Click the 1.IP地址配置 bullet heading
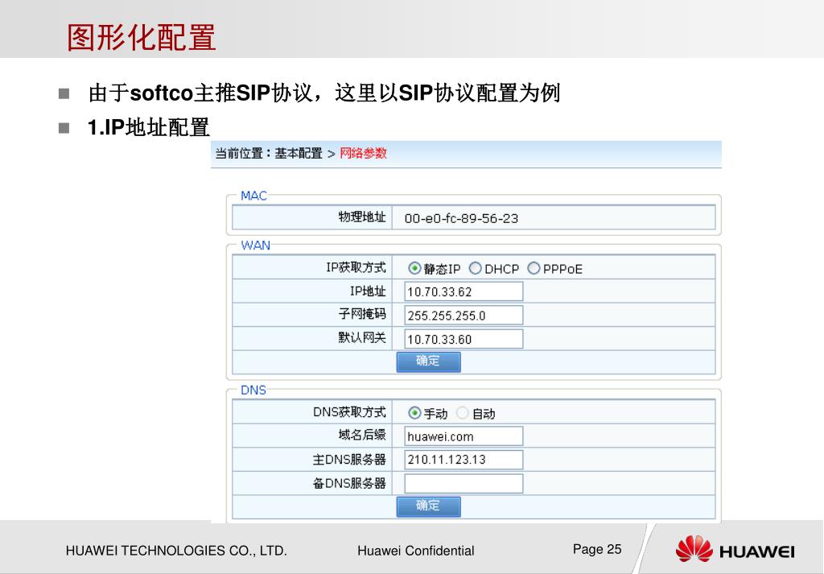The height and width of the screenshot is (574, 824). coord(149,127)
